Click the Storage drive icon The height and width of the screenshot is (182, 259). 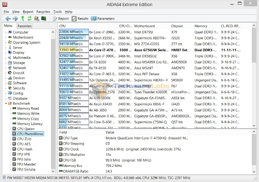10,63
